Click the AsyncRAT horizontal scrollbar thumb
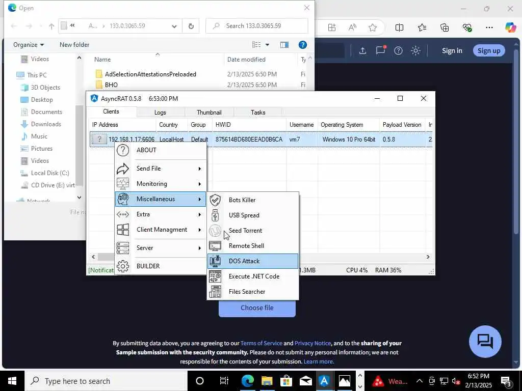The image size is (522, 391). [106, 257]
